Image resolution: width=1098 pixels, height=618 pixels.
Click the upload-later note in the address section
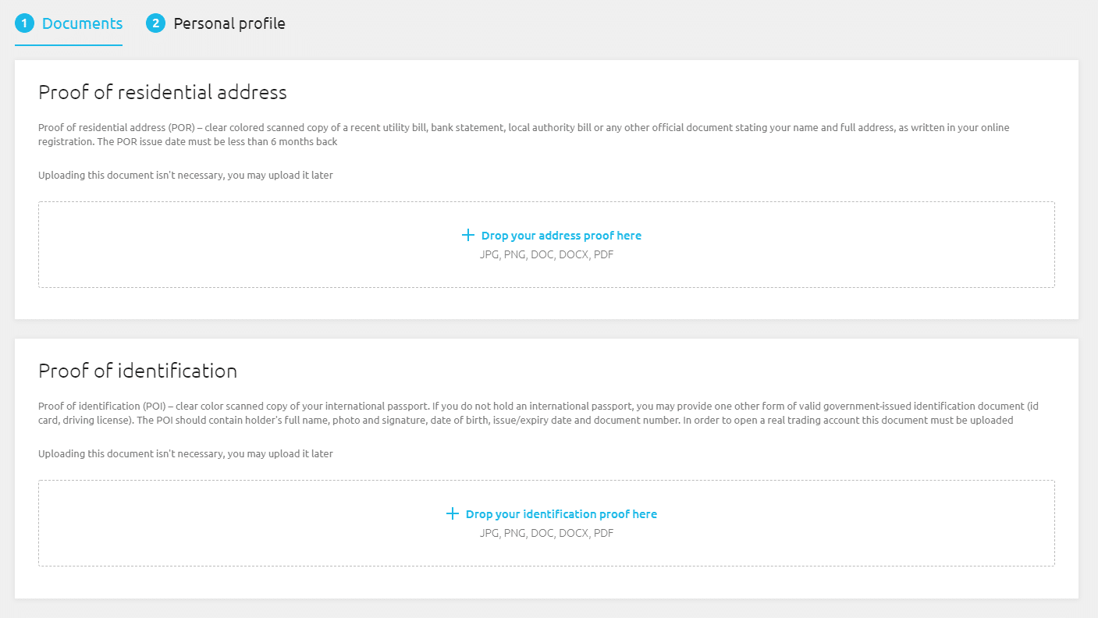(186, 175)
